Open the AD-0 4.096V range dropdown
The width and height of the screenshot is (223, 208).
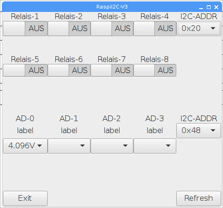tap(25, 146)
